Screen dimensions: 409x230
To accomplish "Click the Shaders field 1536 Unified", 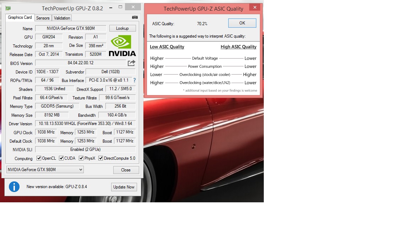I will tap(55, 89).
